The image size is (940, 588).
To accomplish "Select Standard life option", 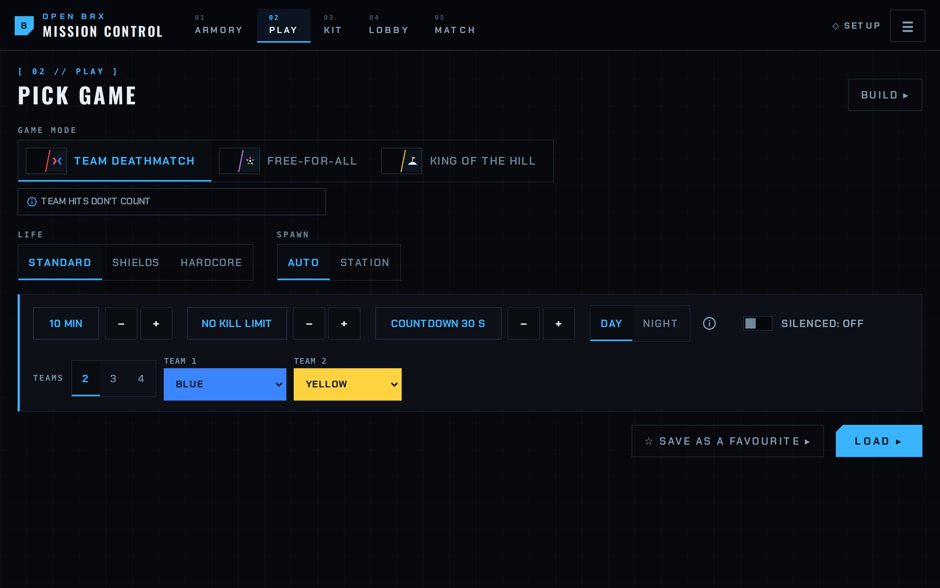I will click(x=60, y=262).
